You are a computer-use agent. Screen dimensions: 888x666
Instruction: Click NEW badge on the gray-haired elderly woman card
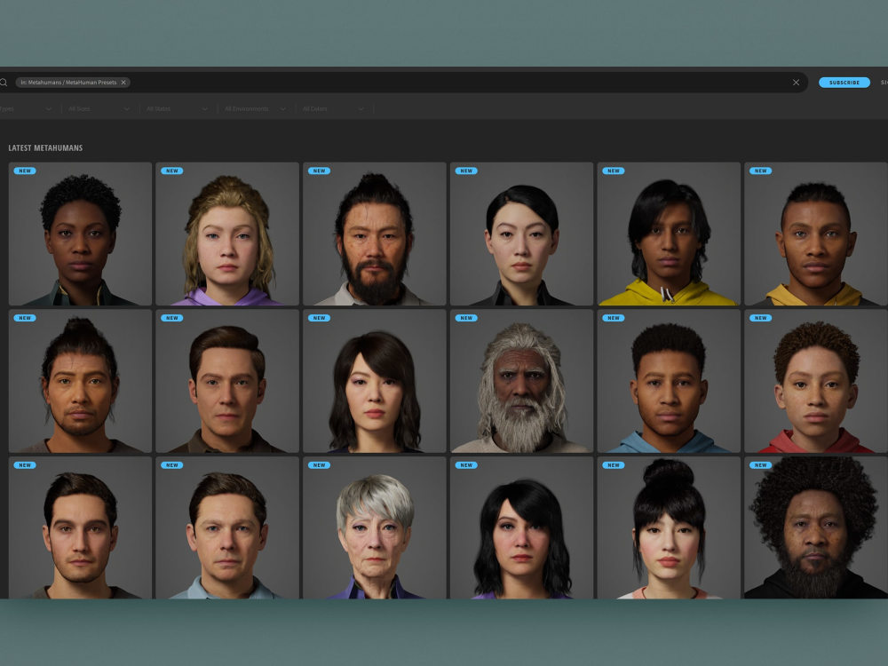point(319,465)
